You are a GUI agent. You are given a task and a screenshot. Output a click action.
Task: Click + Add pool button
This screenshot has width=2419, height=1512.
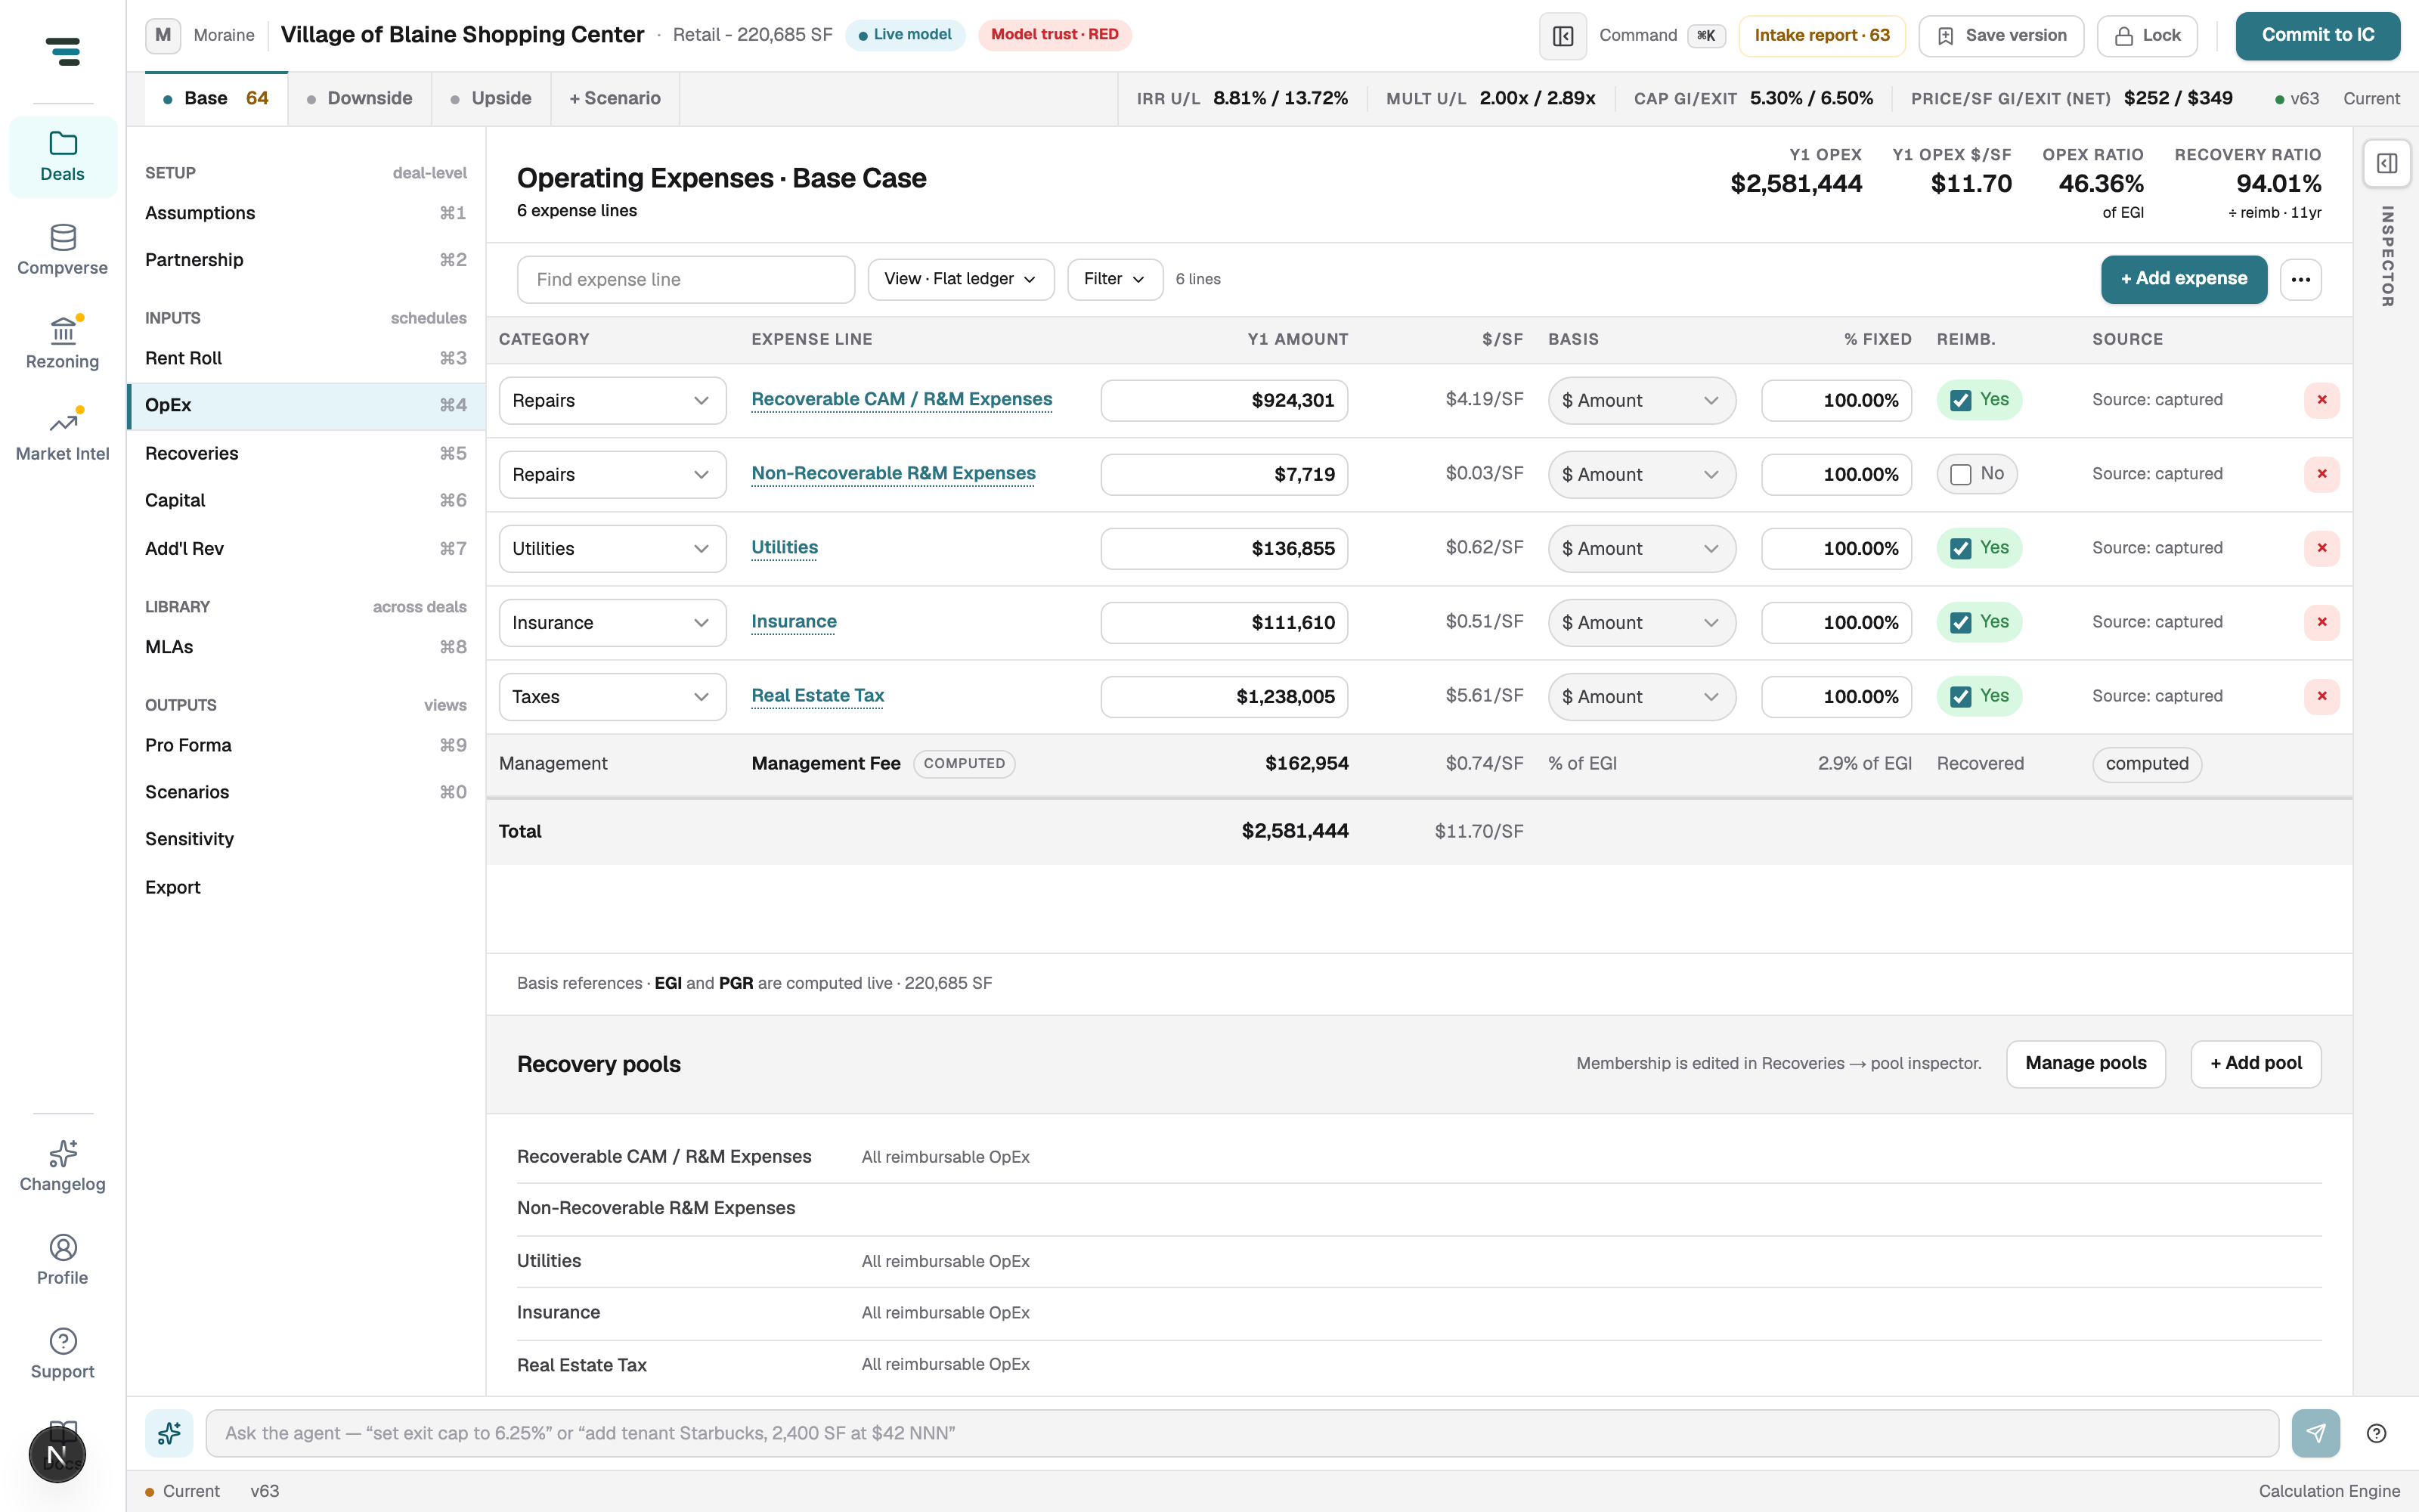pyautogui.click(x=2256, y=1064)
